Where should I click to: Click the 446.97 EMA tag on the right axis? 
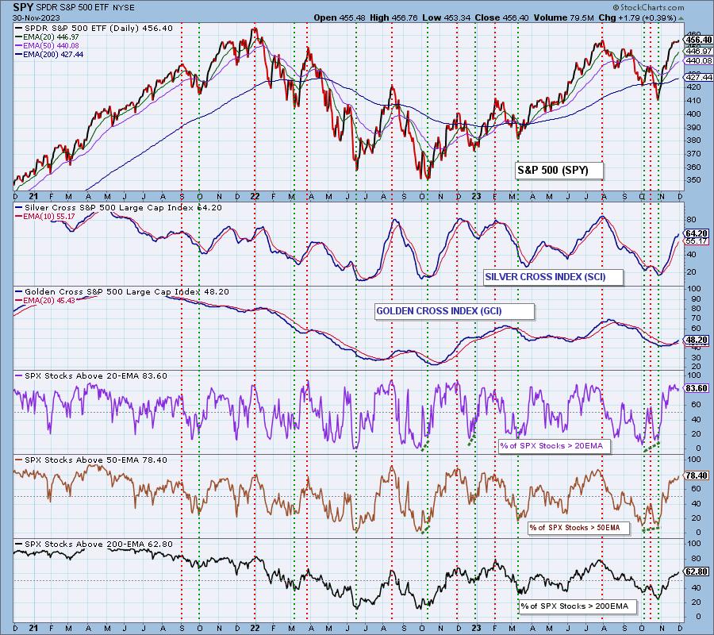point(699,51)
